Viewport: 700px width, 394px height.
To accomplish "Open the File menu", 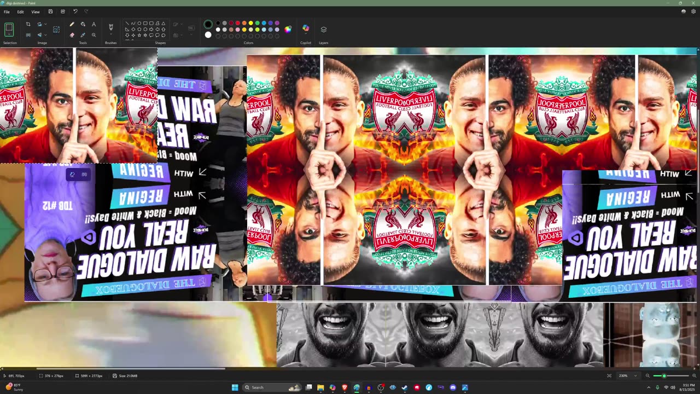I will click(7, 11).
